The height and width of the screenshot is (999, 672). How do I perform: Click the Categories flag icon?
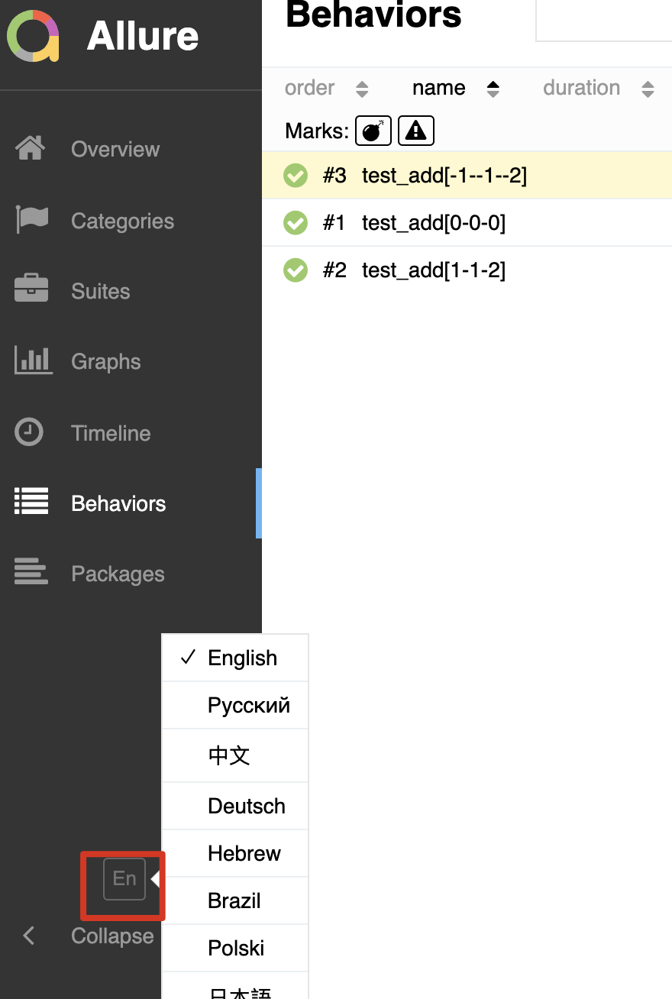31,220
